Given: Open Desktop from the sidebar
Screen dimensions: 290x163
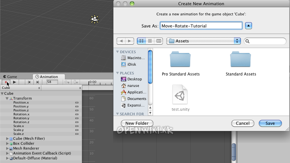Looking at the screenshot, I should [131, 79].
